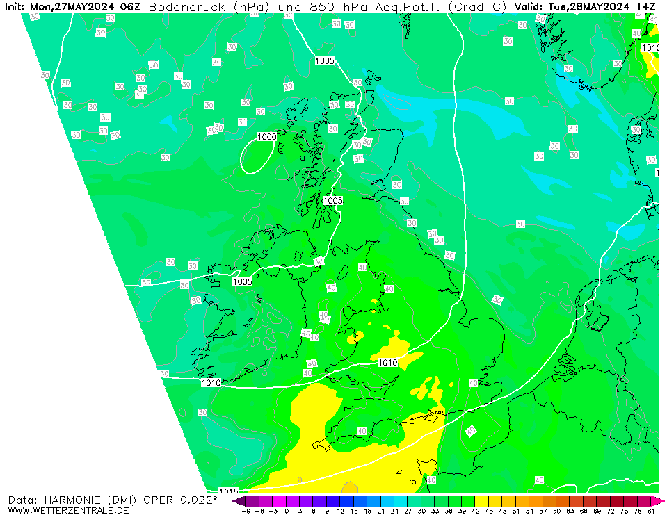Click the '57' value on the color scale
Viewport: 667px width, 515px height.
pos(543,511)
